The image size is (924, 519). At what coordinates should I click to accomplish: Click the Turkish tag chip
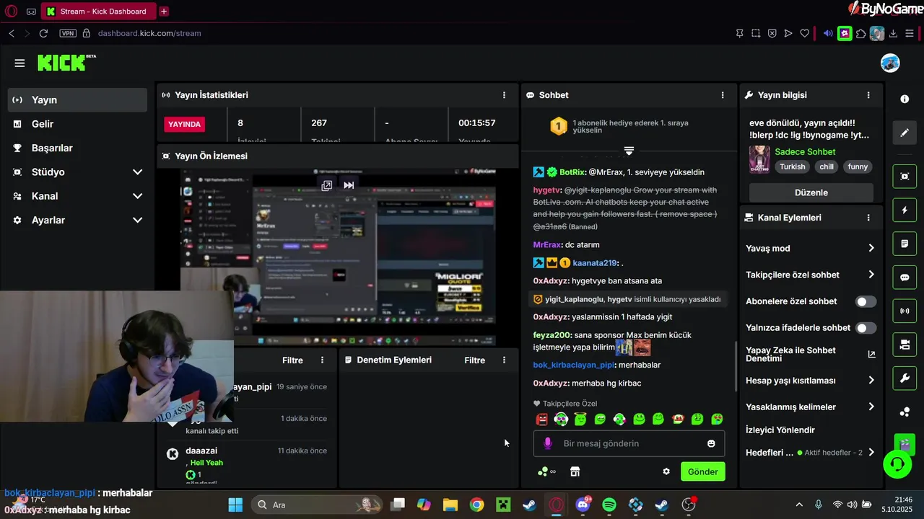click(792, 167)
